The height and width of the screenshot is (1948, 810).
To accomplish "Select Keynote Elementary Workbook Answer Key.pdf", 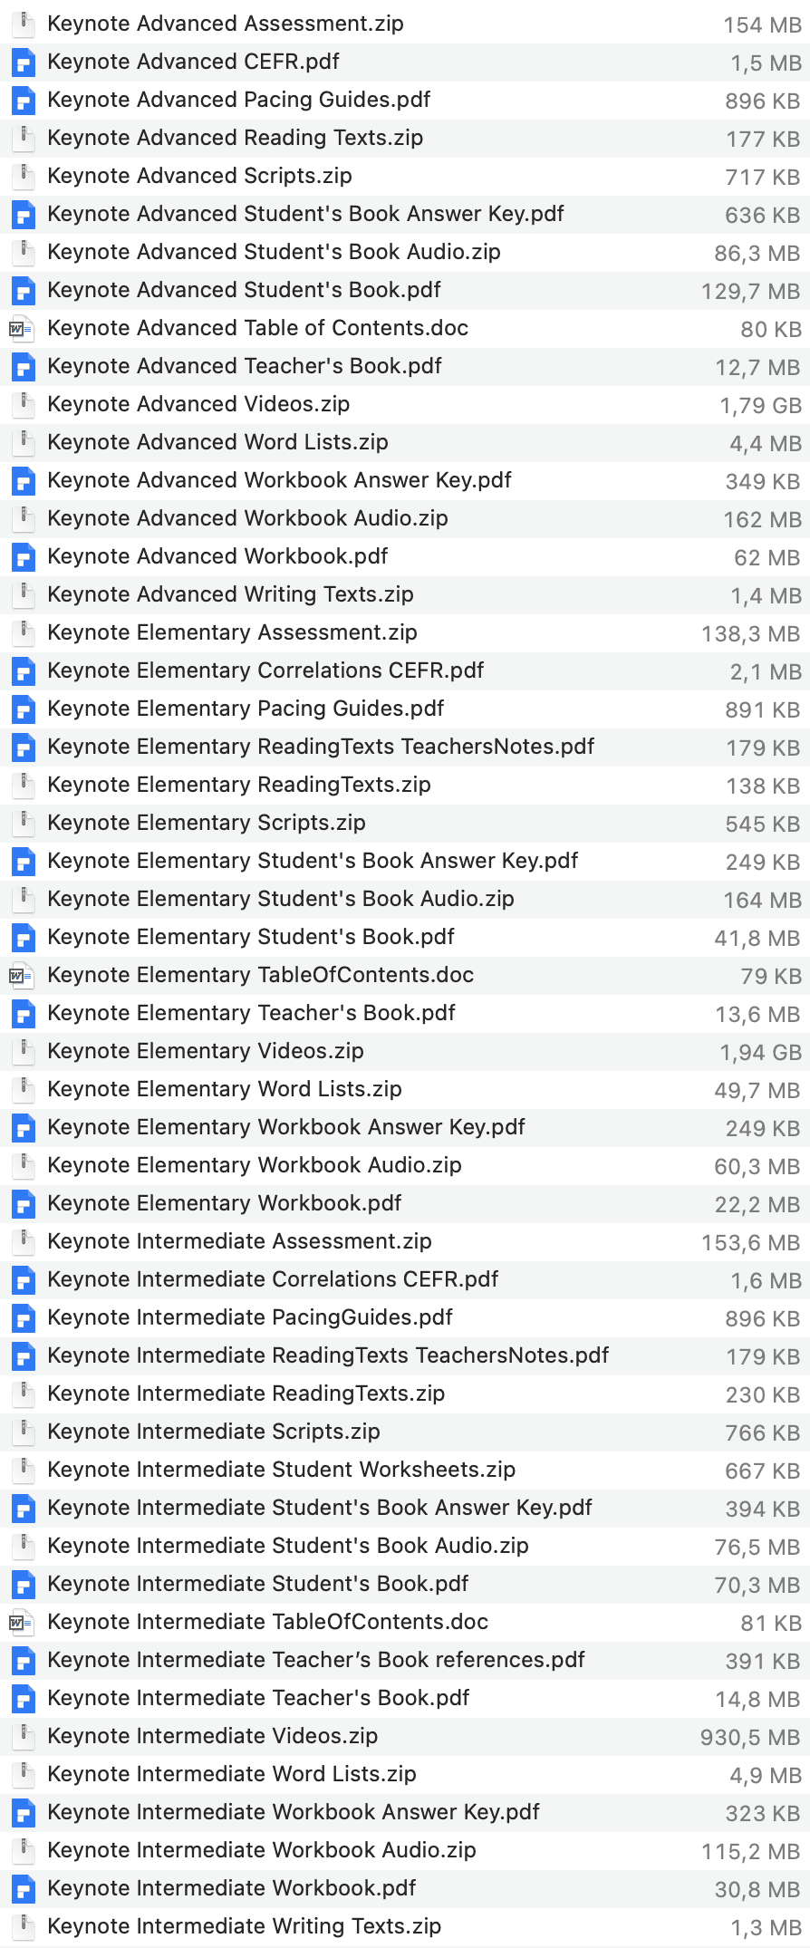I will point(286,1127).
